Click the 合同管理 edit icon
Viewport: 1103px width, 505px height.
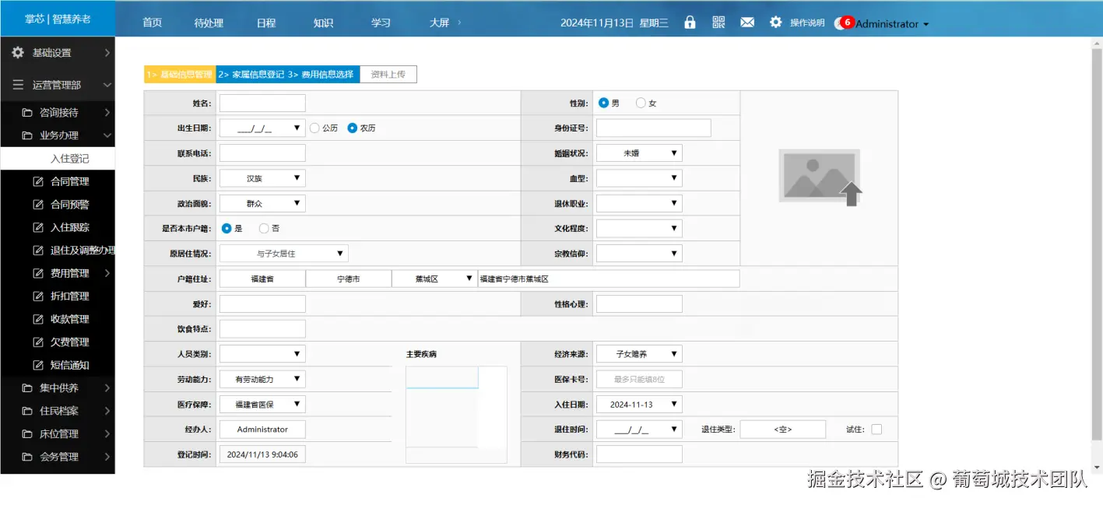(37, 181)
